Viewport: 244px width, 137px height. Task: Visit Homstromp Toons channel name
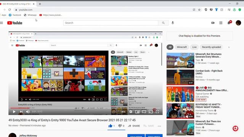click(x=204, y=110)
